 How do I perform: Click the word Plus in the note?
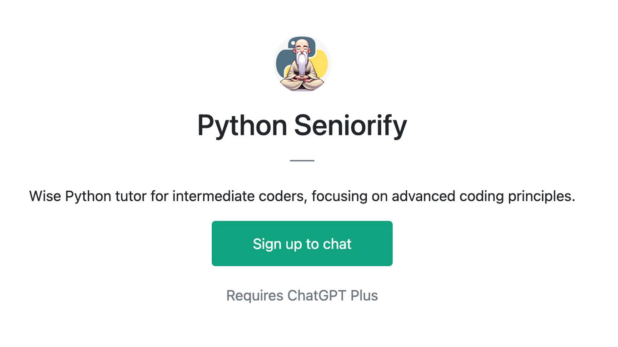point(364,296)
